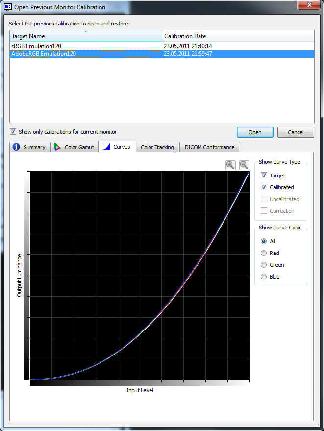Image resolution: width=324 pixels, height=431 pixels.
Task: Sort list by Calibration Date column header
Action: [238, 36]
